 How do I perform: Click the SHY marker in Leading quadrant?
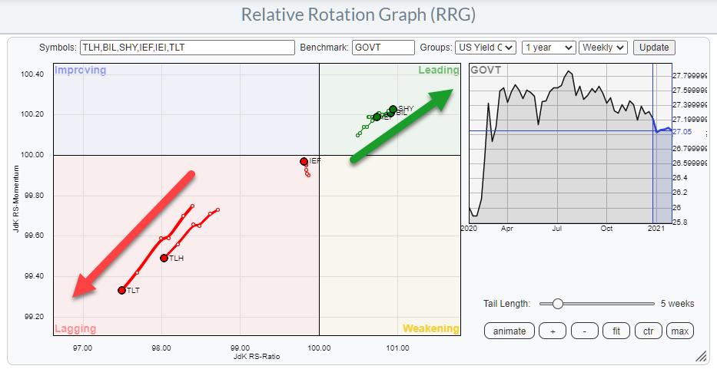click(x=393, y=110)
